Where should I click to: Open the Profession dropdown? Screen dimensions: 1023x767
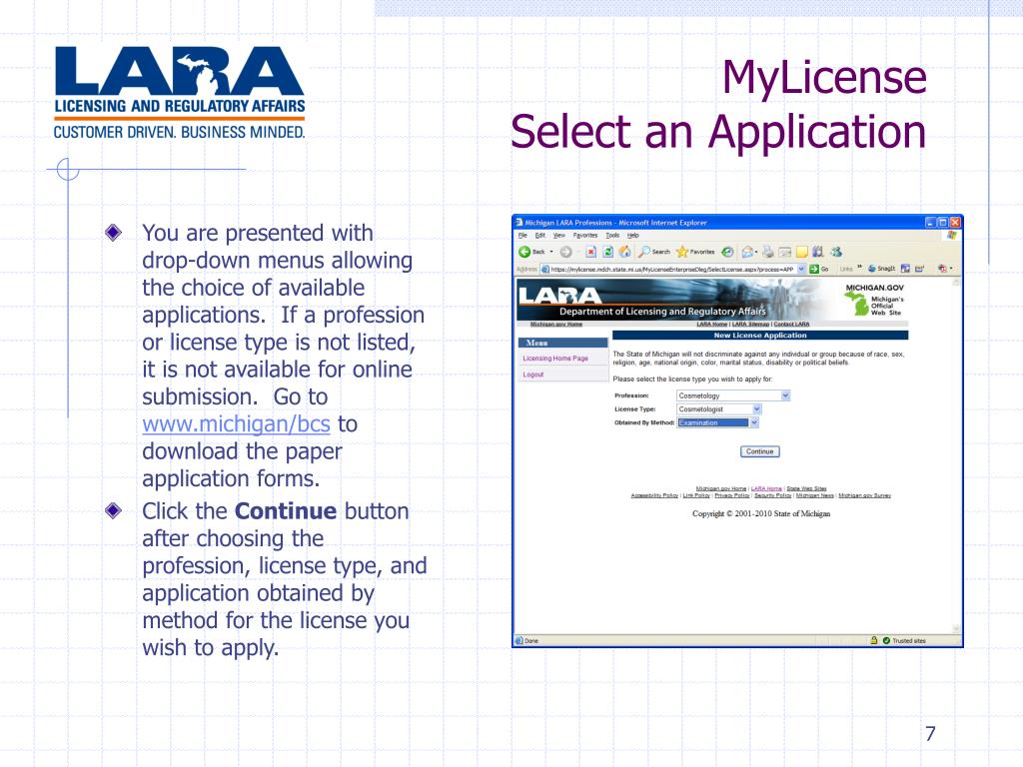(785, 395)
